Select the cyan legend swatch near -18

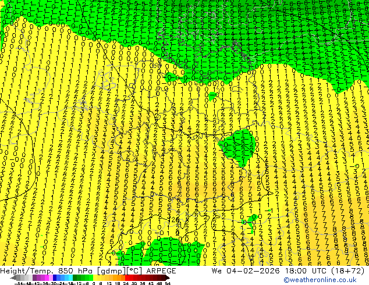click(71, 277)
